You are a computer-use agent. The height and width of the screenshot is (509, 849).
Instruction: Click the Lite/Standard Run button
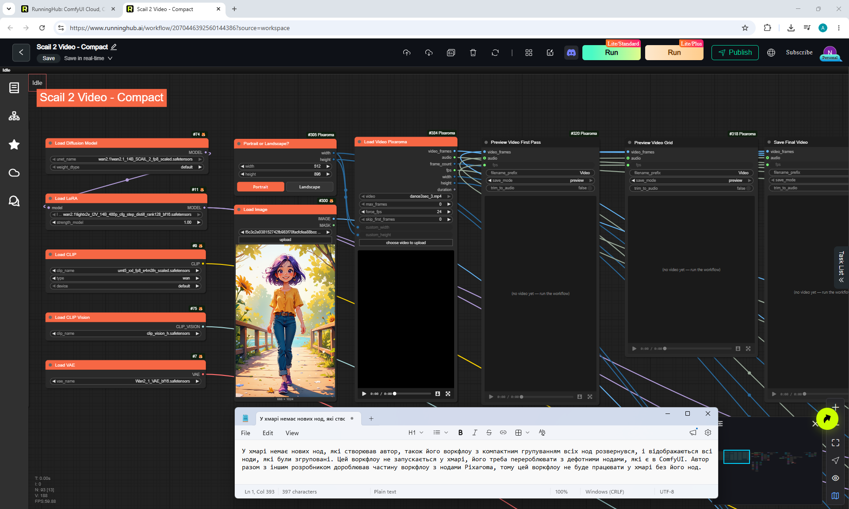pos(612,53)
